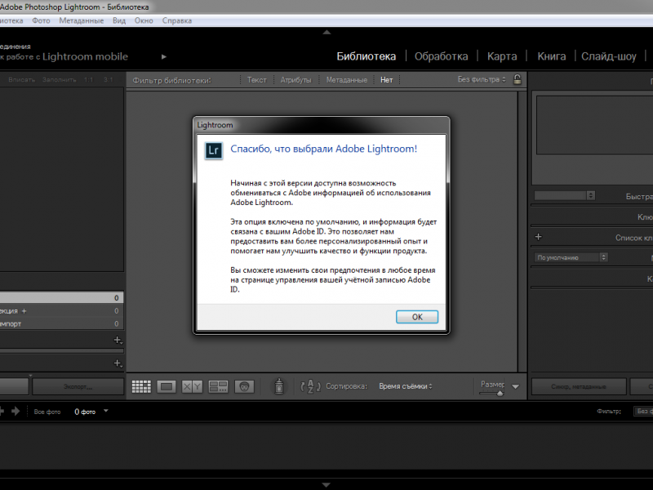Open the Книга module
This screenshot has width=653, height=490.
pos(552,56)
